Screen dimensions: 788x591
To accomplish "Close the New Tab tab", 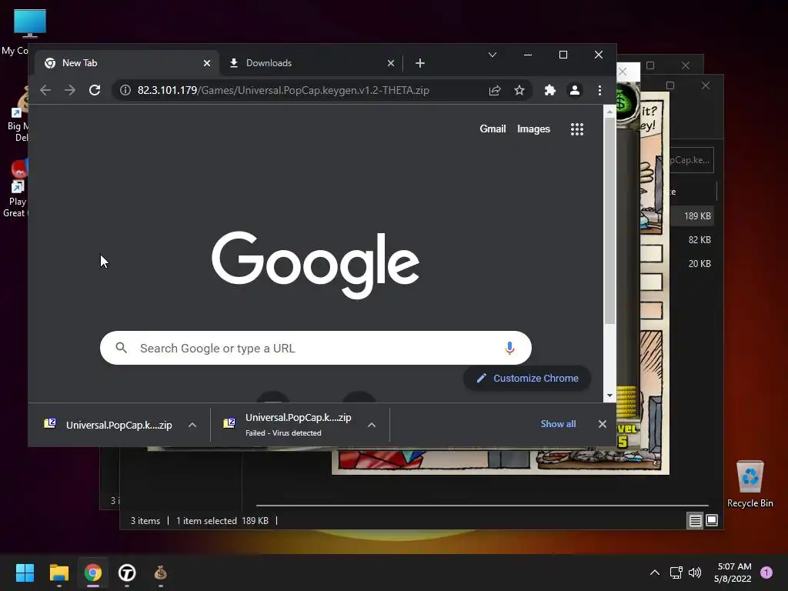I will click(206, 63).
